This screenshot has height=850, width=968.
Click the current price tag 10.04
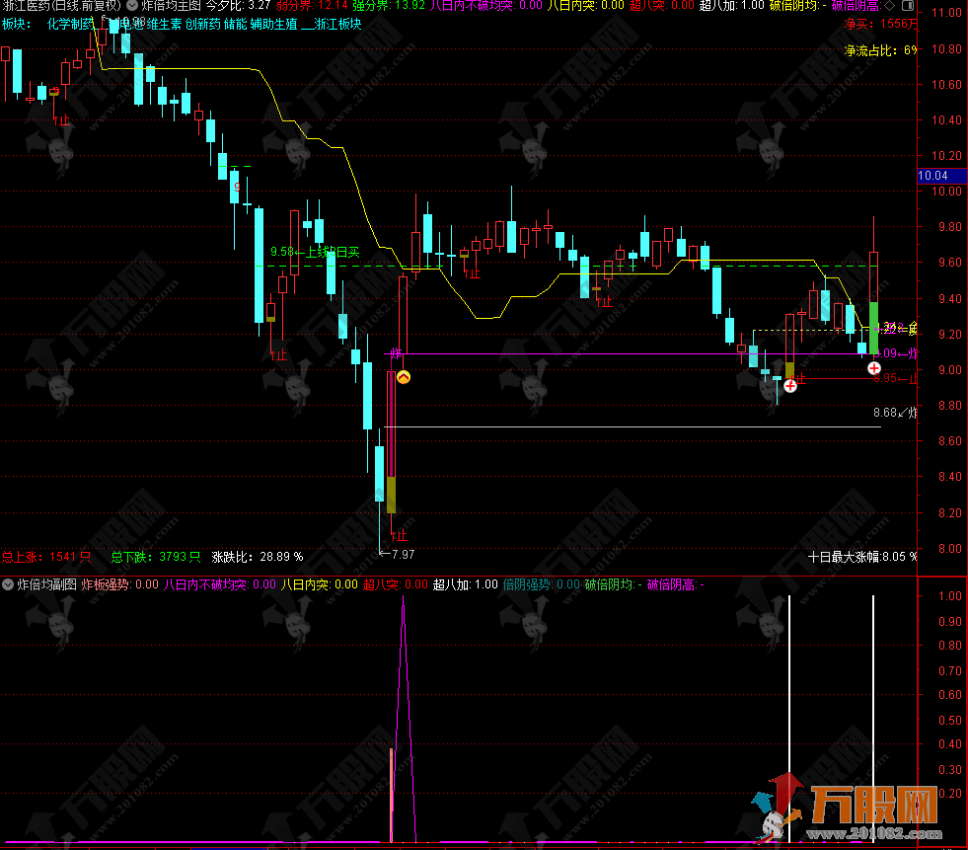[942, 176]
